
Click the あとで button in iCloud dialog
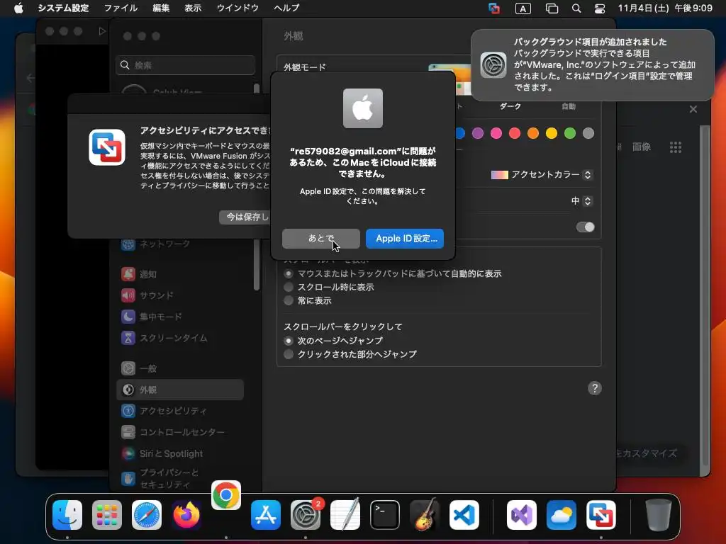(x=321, y=238)
